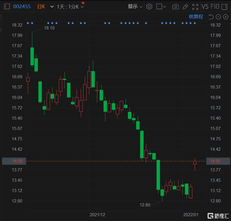Viewport: 231px width, 221px height.
Task: Expand the K-line period dropdown arrow
Action: [52, 7]
